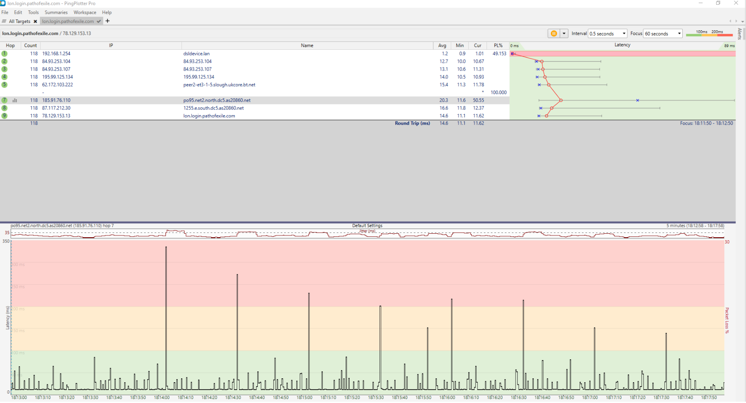Click the IP column header

point(111,45)
